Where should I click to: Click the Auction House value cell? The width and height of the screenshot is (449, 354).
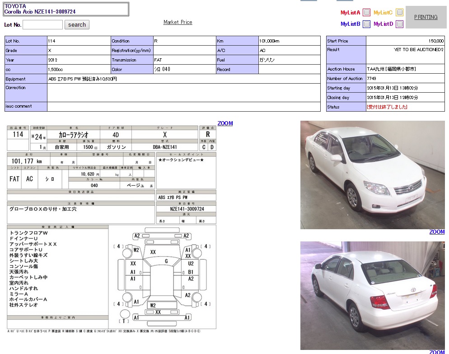[x=391, y=69]
